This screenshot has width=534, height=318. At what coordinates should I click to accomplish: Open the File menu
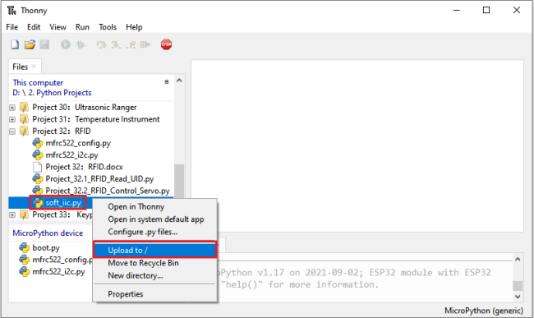pos(12,27)
